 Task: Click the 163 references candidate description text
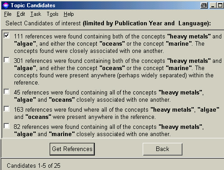(117, 113)
